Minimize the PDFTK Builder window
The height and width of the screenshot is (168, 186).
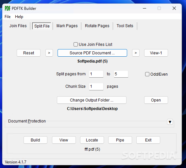point(144,8)
